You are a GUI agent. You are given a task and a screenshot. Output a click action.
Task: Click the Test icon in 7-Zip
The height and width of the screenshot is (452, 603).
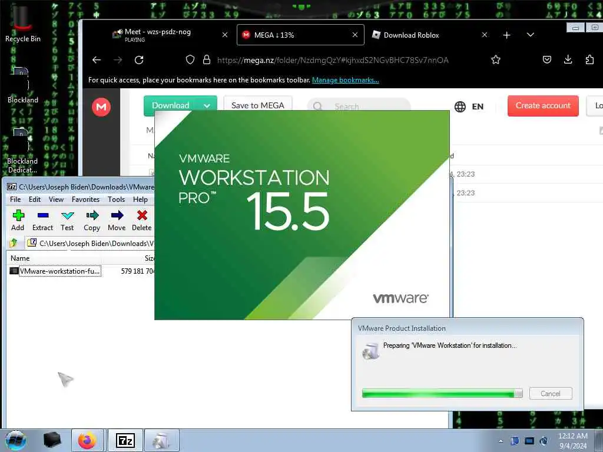(67, 220)
